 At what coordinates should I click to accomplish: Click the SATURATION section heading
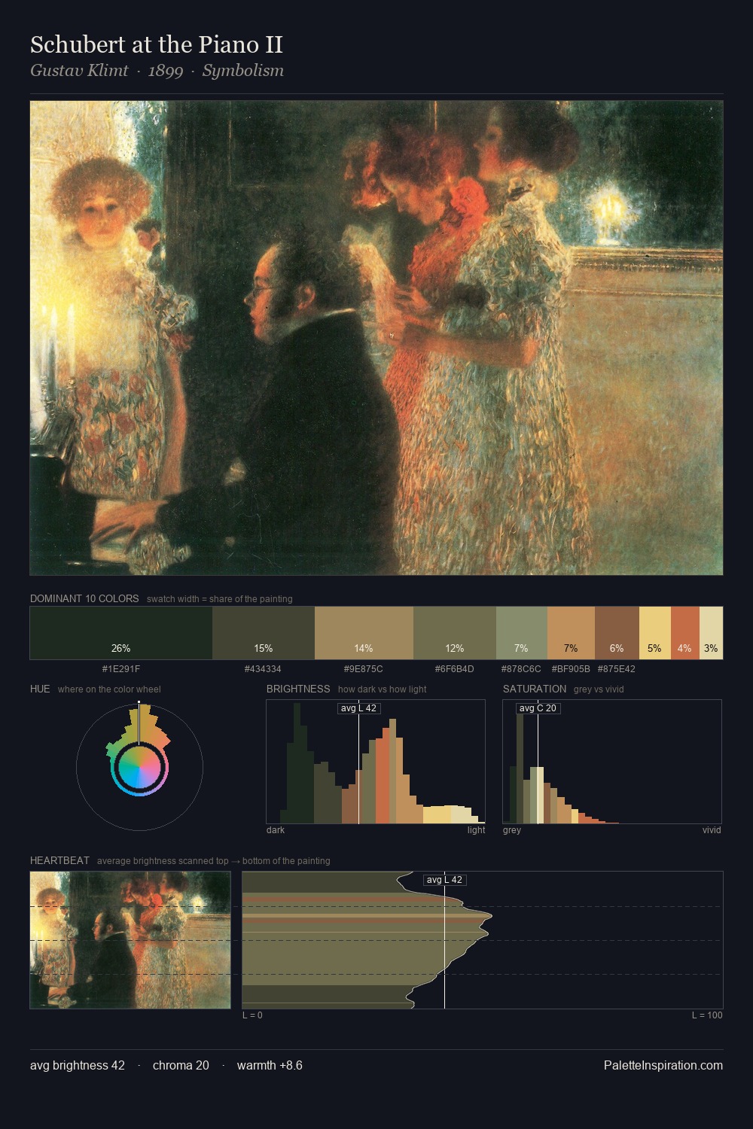point(535,689)
